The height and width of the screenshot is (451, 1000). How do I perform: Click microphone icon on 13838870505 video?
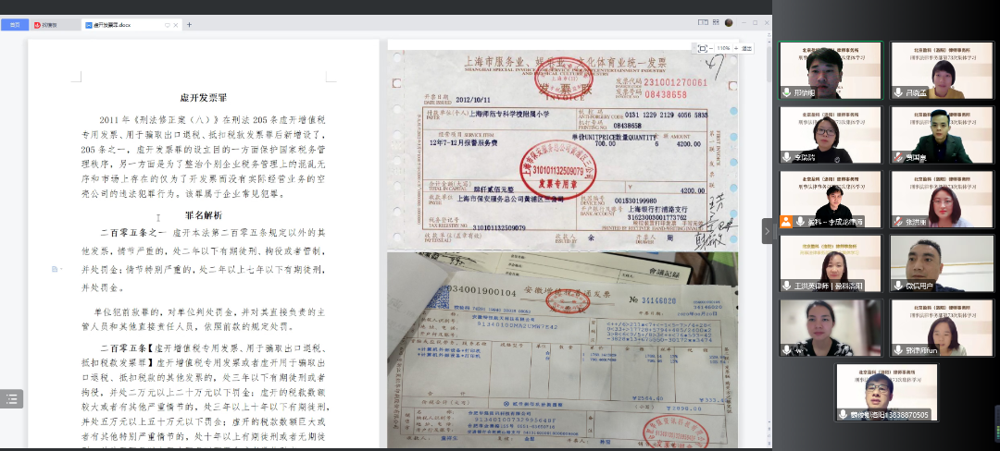point(844,414)
